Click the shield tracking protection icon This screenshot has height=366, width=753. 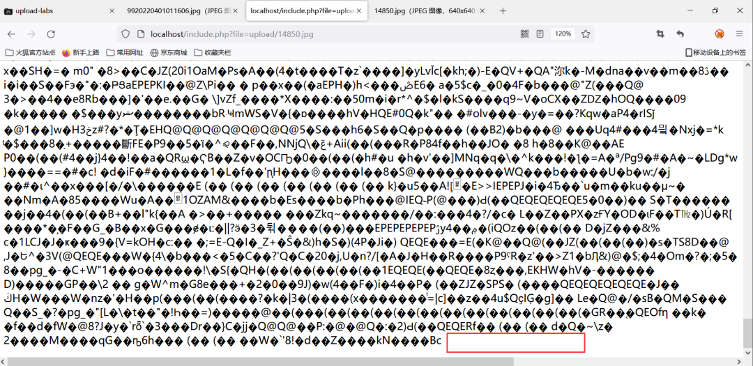click(x=125, y=33)
